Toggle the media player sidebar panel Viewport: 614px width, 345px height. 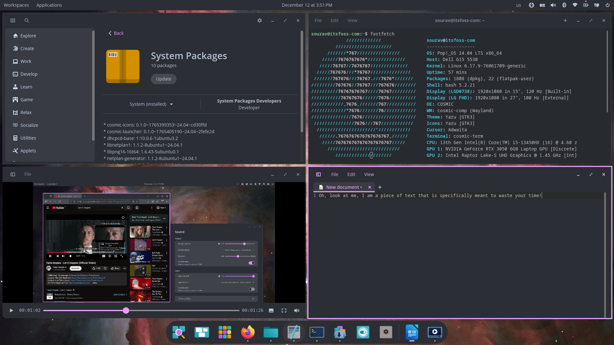[13, 174]
